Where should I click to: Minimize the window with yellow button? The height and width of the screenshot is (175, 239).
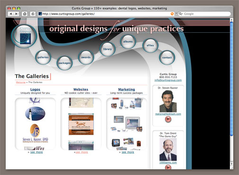pyautogui.click(x=14, y=8)
